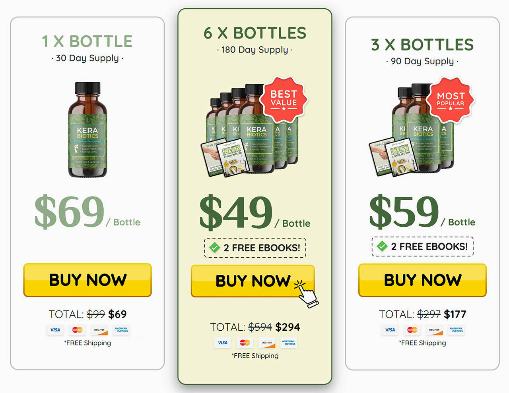509x393 pixels.
Task: Click the 6 X BOTTLES heading
Action: tap(255, 33)
